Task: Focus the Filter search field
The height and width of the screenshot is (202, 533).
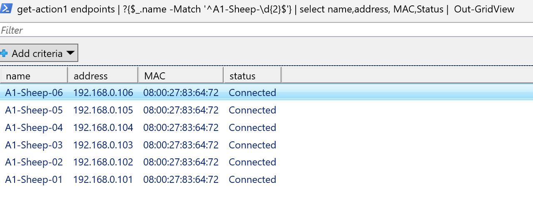Action: coord(266,30)
